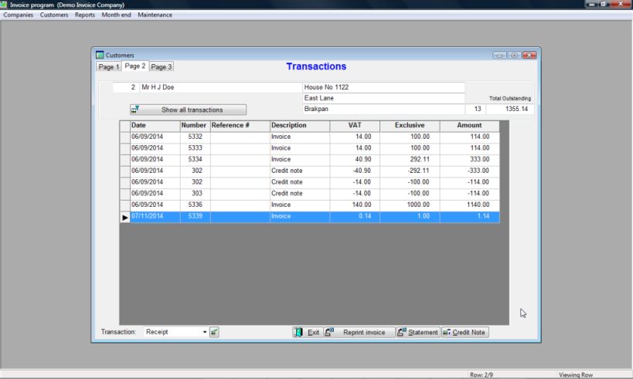
Task: Click the Exit door icon button
Action: [307, 332]
